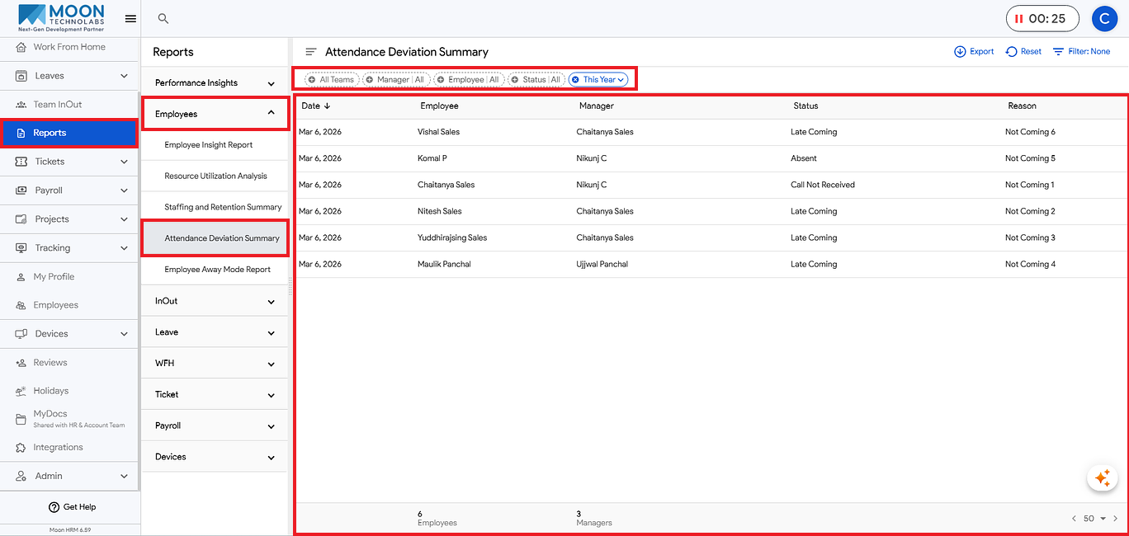
Task: Click the Not Coming 3 reason cell
Action: pyautogui.click(x=1030, y=237)
